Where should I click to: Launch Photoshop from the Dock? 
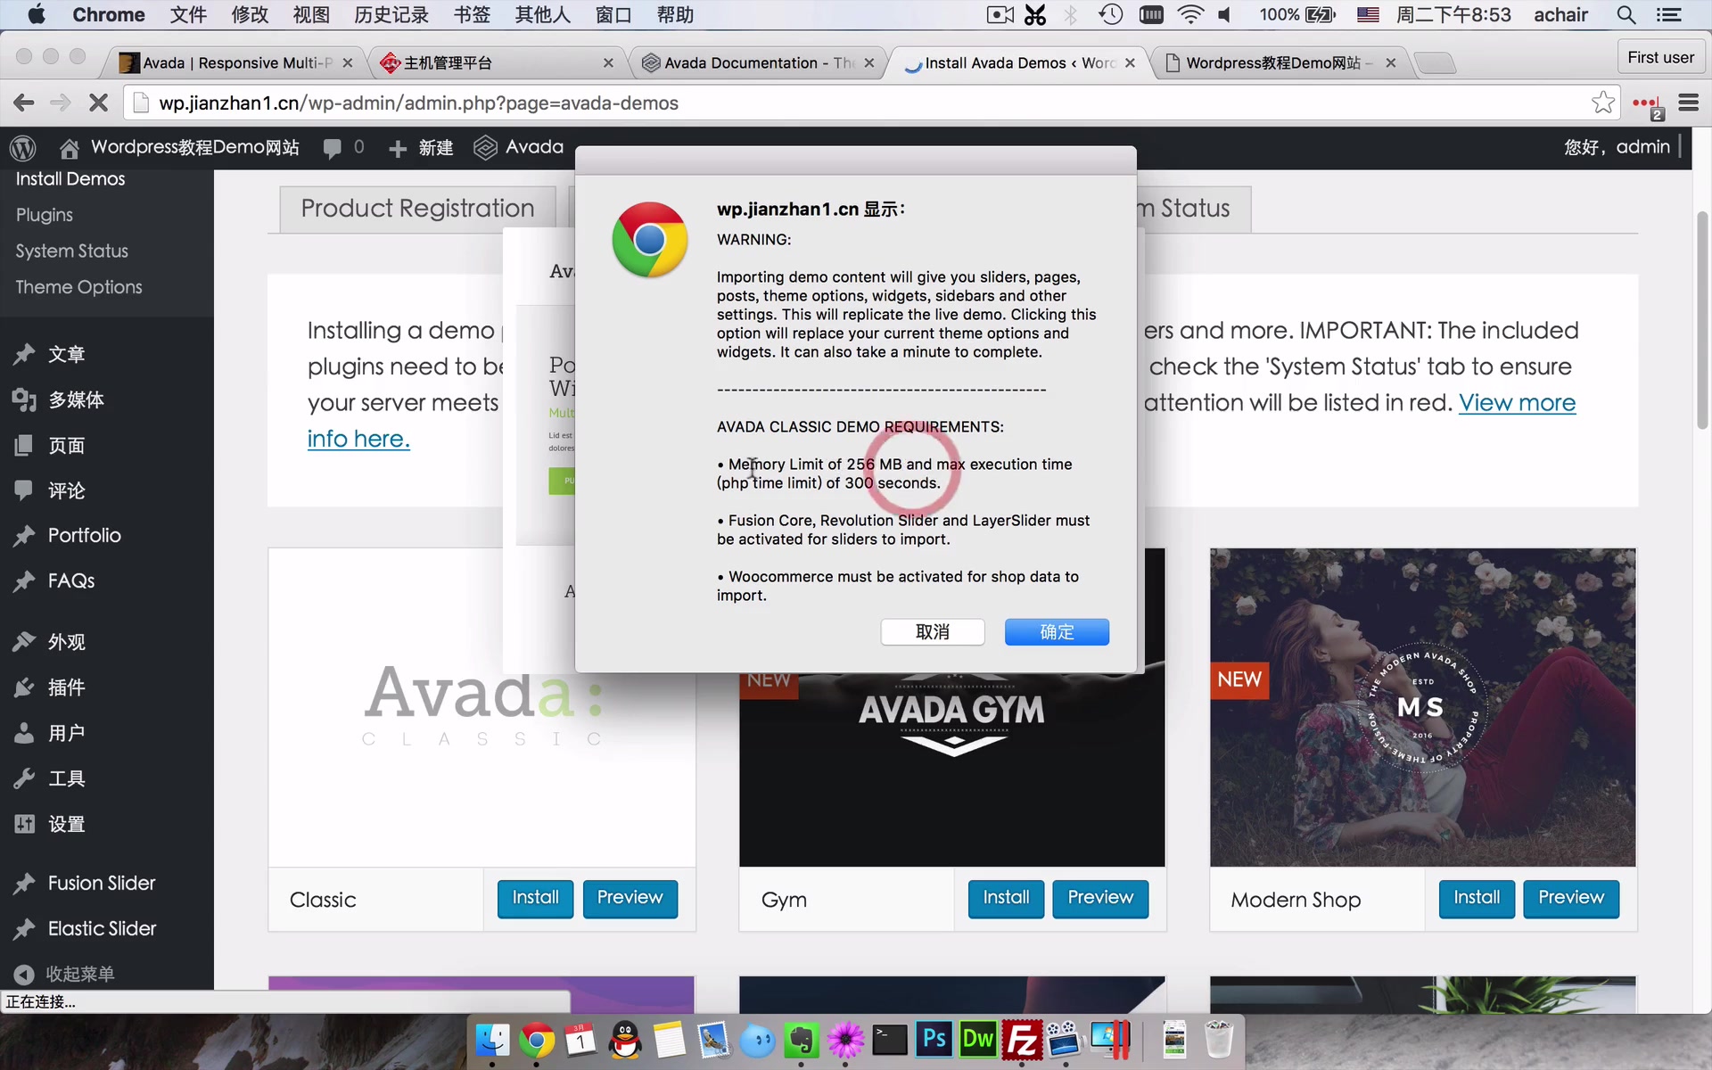(x=934, y=1040)
